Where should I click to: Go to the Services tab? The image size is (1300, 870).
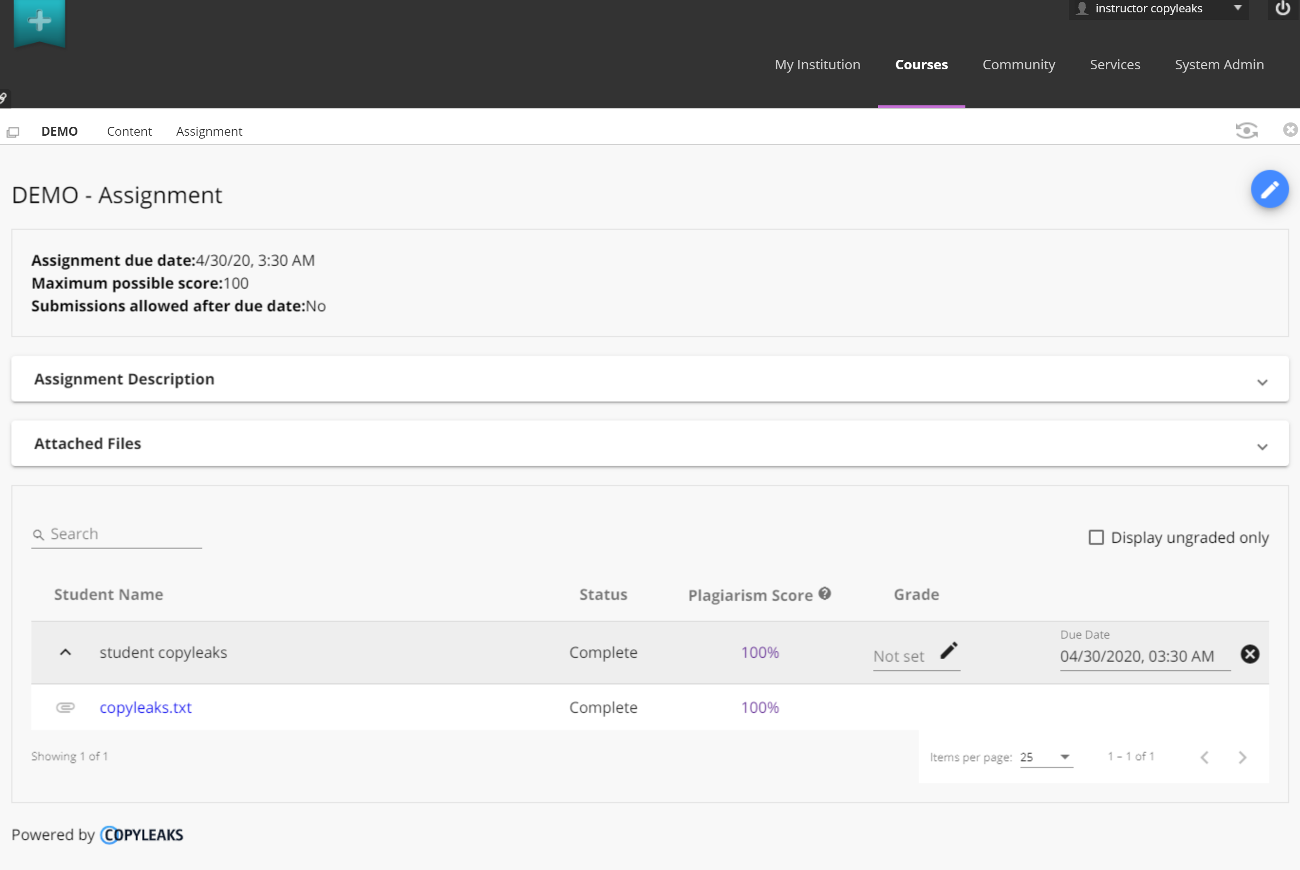click(x=1115, y=65)
